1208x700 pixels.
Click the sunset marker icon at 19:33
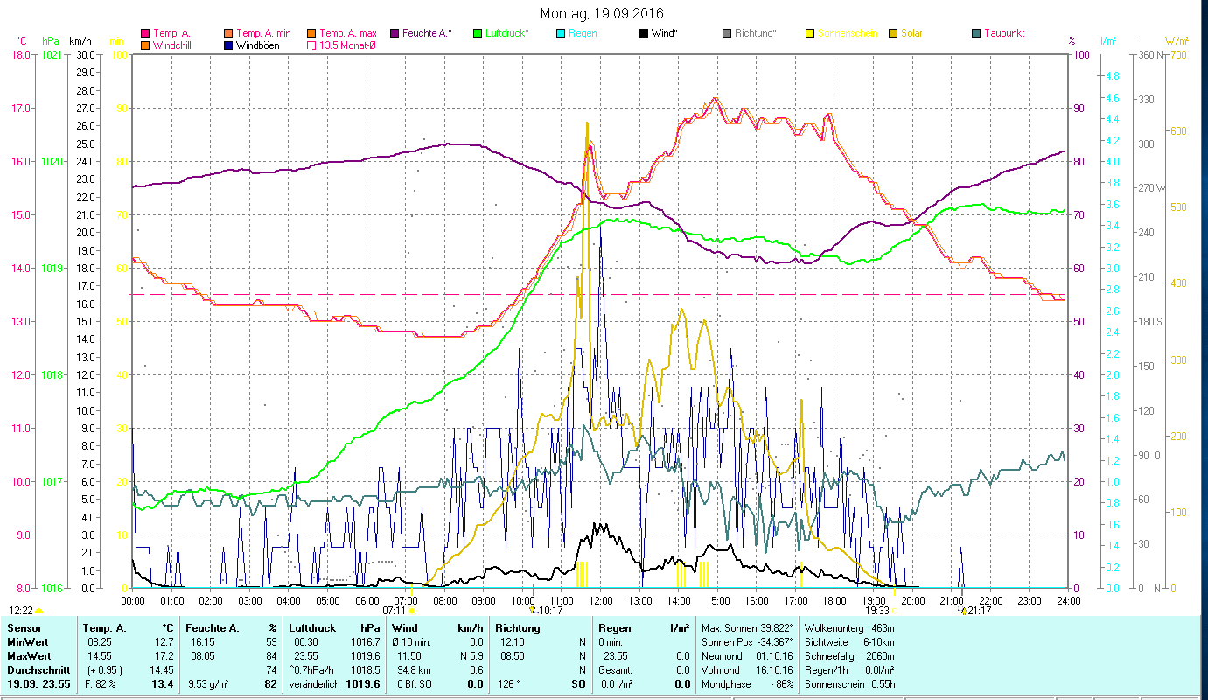tap(894, 611)
